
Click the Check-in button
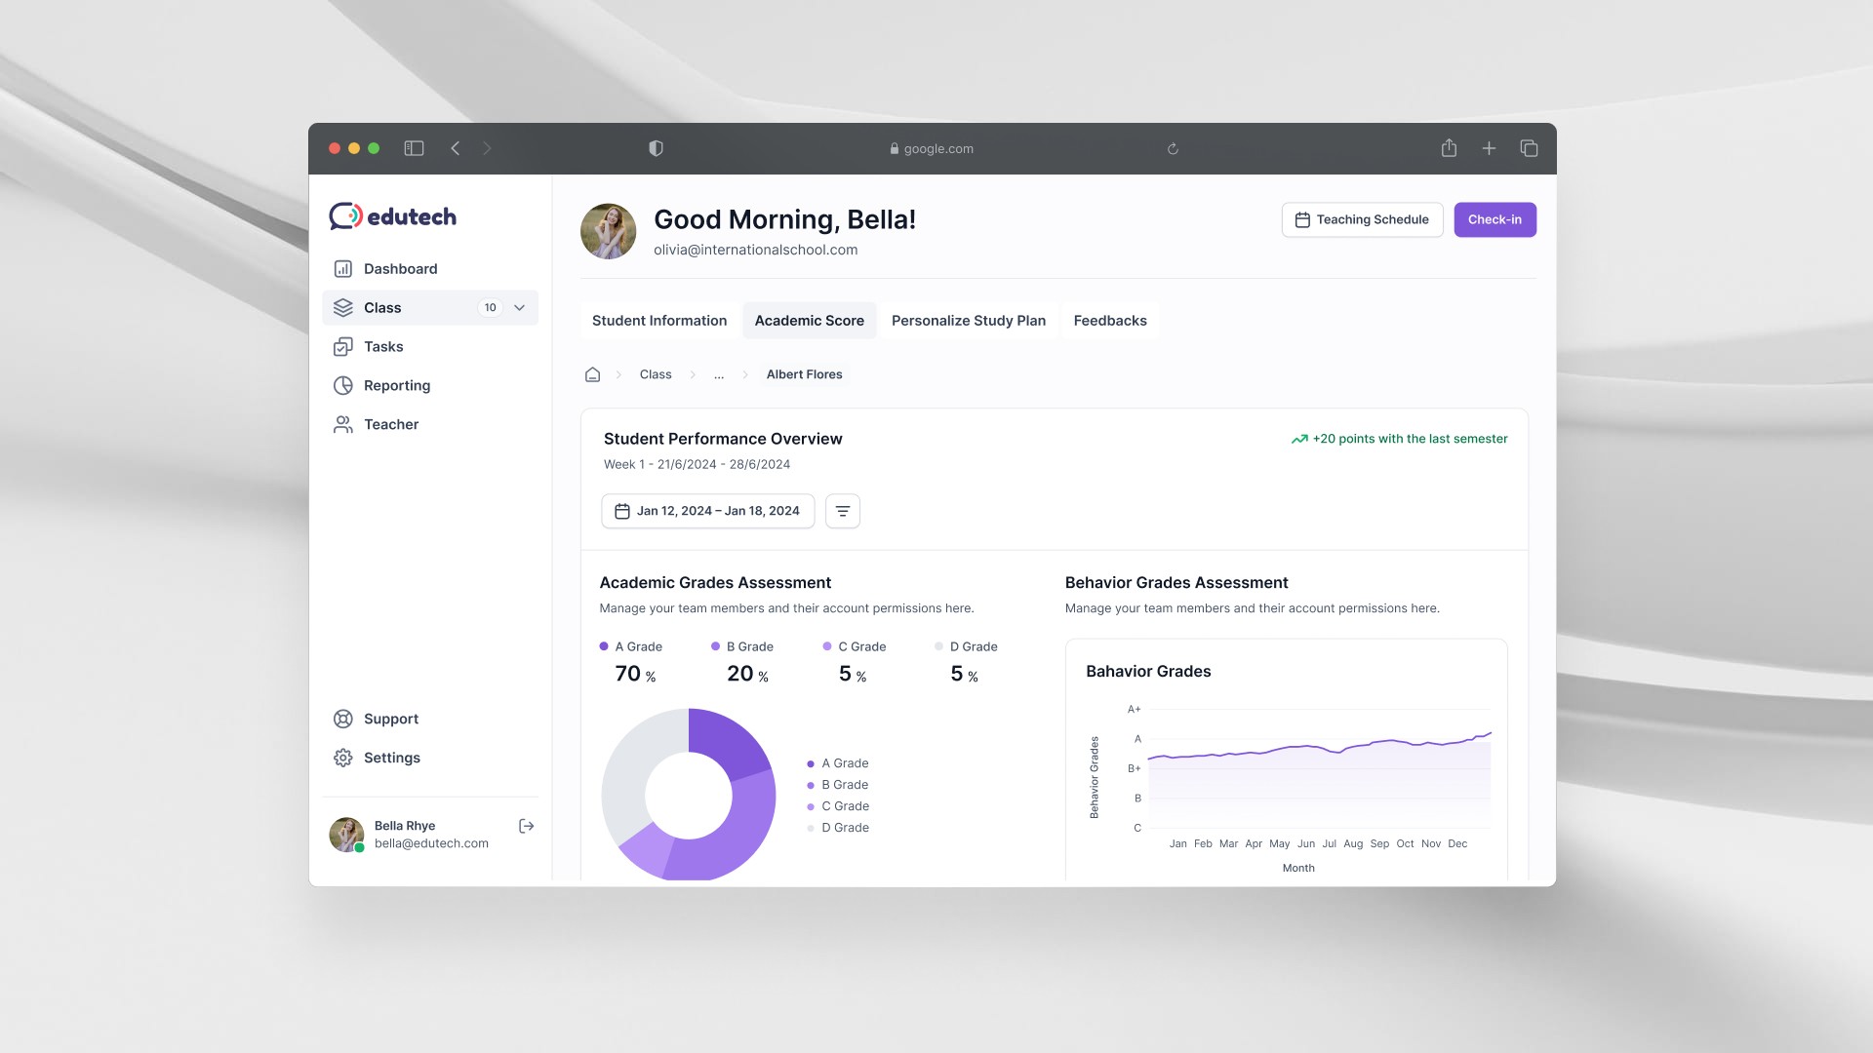tap(1494, 219)
